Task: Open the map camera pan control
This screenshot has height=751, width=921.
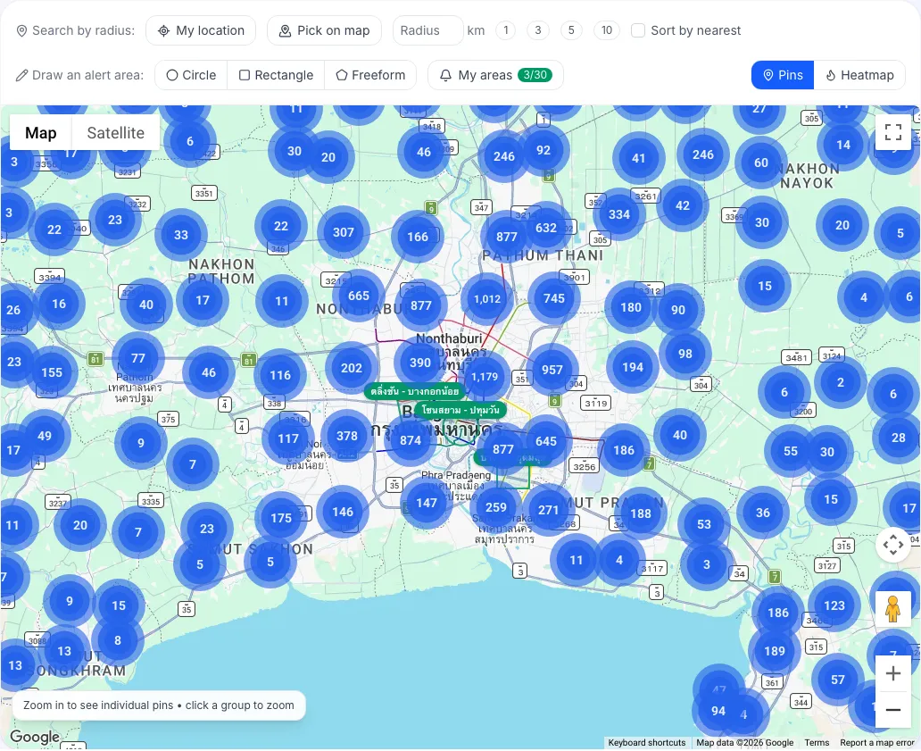Action: pyautogui.click(x=892, y=545)
